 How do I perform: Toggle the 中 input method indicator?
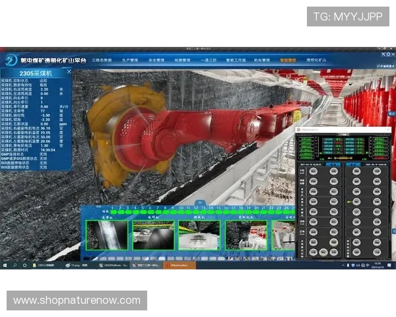click(x=368, y=265)
